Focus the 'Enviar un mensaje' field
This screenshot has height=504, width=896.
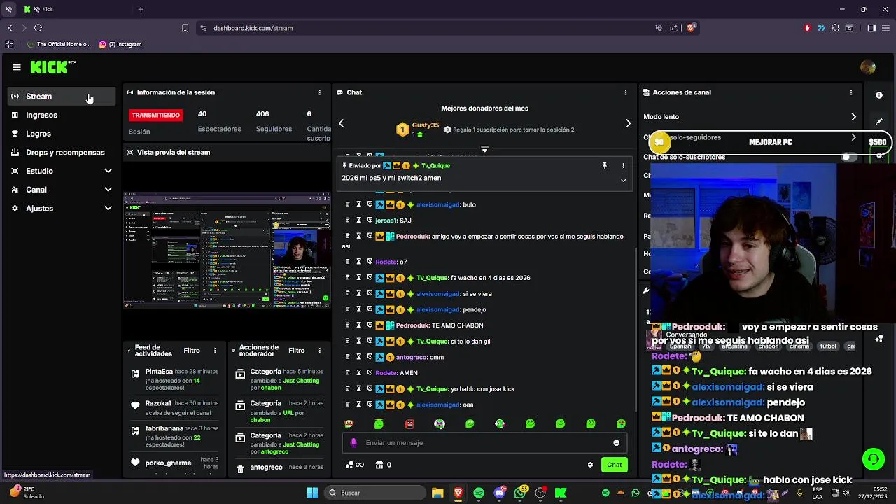pyautogui.click(x=484, y=442)
